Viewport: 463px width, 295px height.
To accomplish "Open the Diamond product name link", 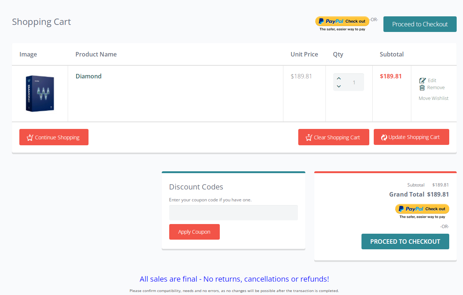I will point(89,76).
